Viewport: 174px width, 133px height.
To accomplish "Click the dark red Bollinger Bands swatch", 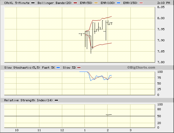I will pos(75,3).
